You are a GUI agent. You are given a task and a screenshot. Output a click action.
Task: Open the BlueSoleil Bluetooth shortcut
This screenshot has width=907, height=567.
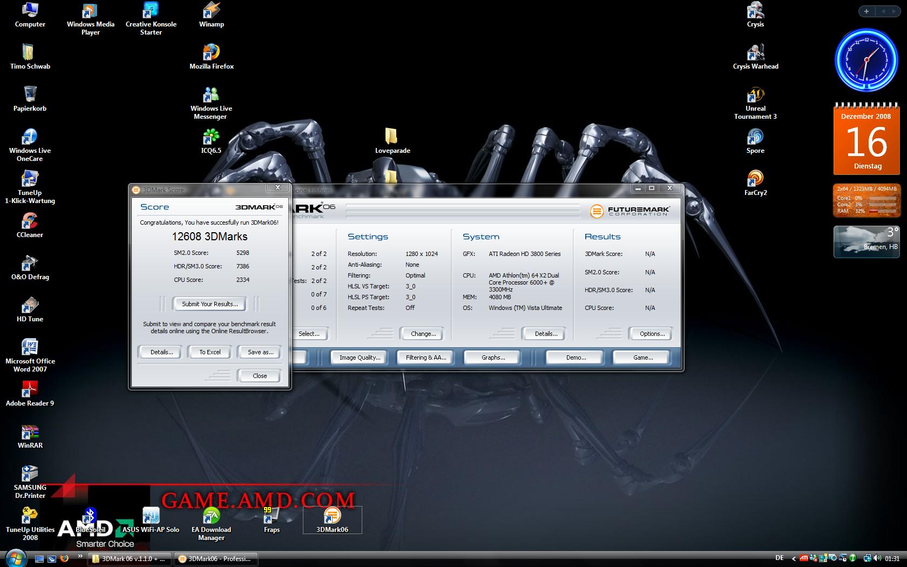[x=90, y=520]
